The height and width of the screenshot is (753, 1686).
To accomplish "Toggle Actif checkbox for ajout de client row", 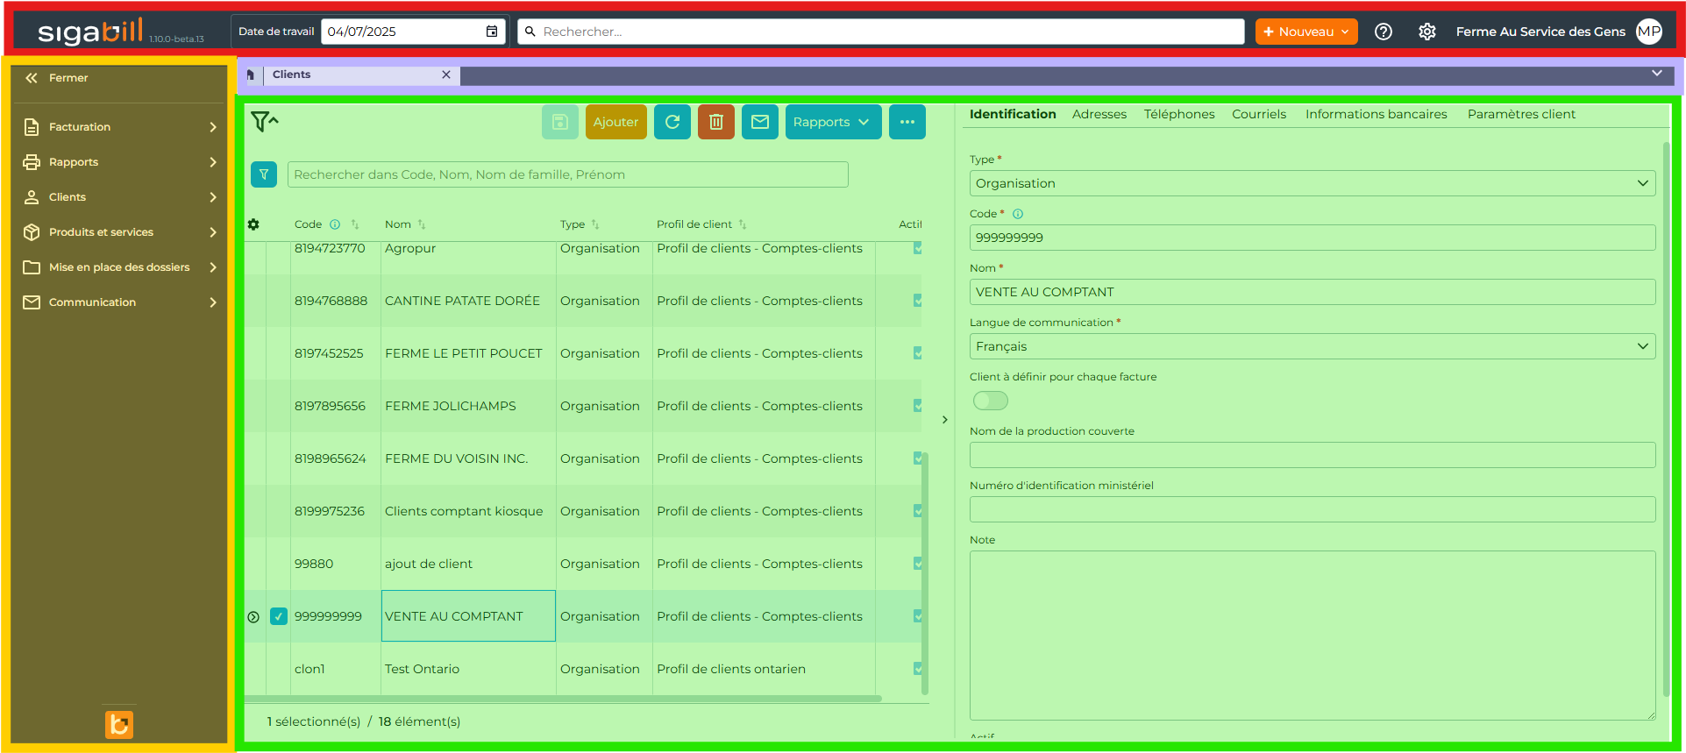I will click(917, 564).
